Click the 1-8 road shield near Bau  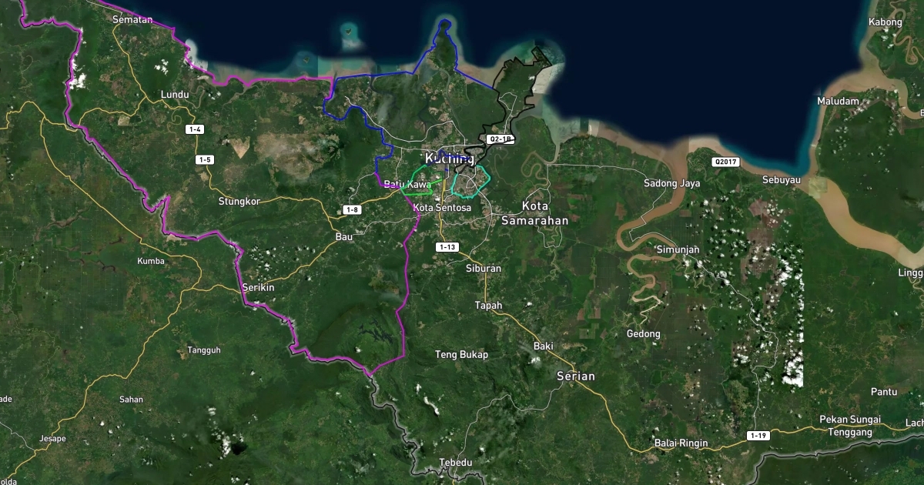click(353, 209)
